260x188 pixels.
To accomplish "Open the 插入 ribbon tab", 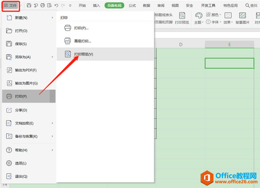I will point(96,5).
